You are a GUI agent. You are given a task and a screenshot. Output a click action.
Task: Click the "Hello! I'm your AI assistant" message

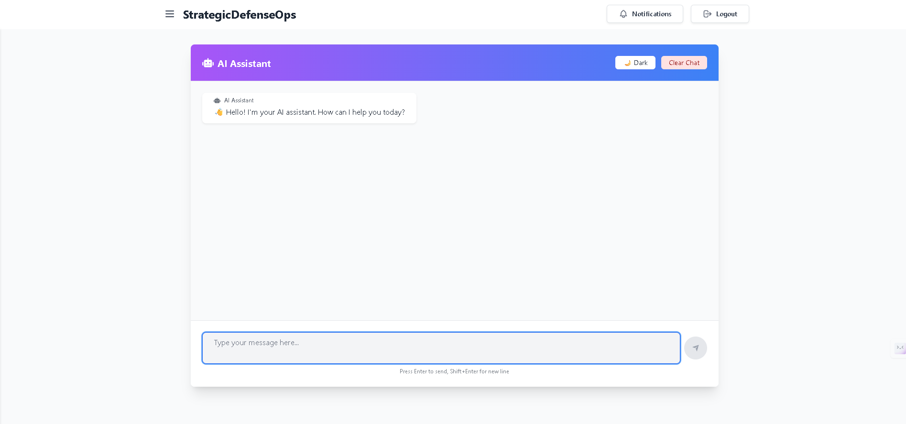[x=316, y=112]
